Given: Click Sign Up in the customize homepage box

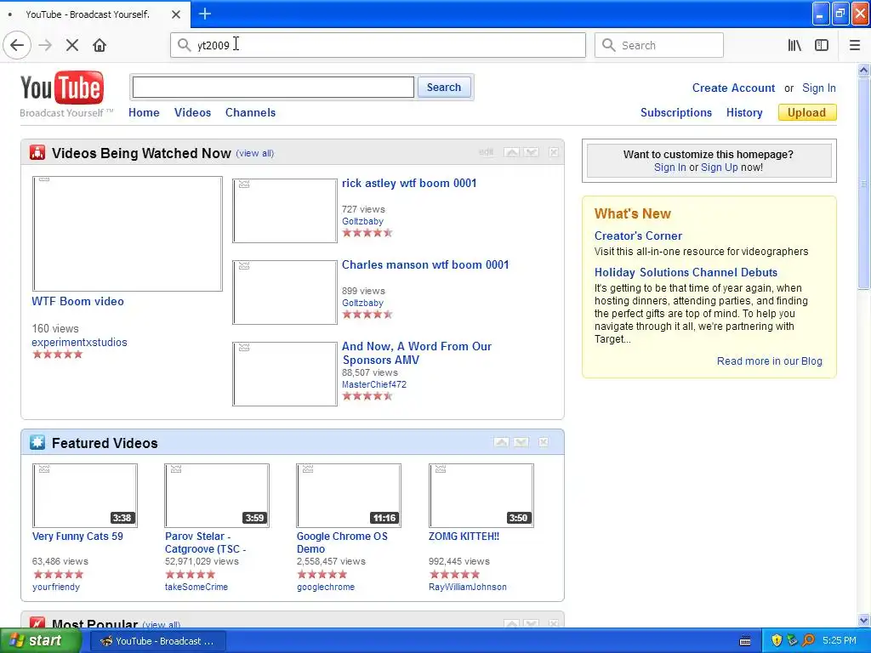Looking at the screenshot, I should coord(720,168).
